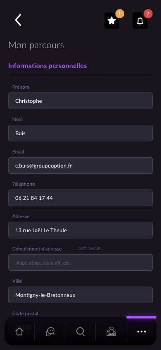The image size is (161, 350).
Task: Tap the Mon parcours page title
Action: point(36,45)
